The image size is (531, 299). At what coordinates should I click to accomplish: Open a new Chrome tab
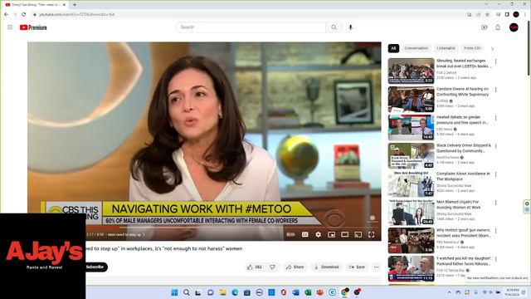(x=75, y=5)
